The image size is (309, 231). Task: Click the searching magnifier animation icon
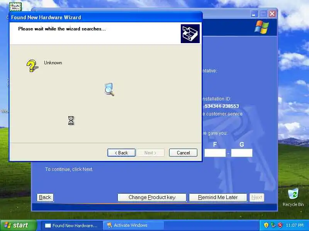(109, 89)
